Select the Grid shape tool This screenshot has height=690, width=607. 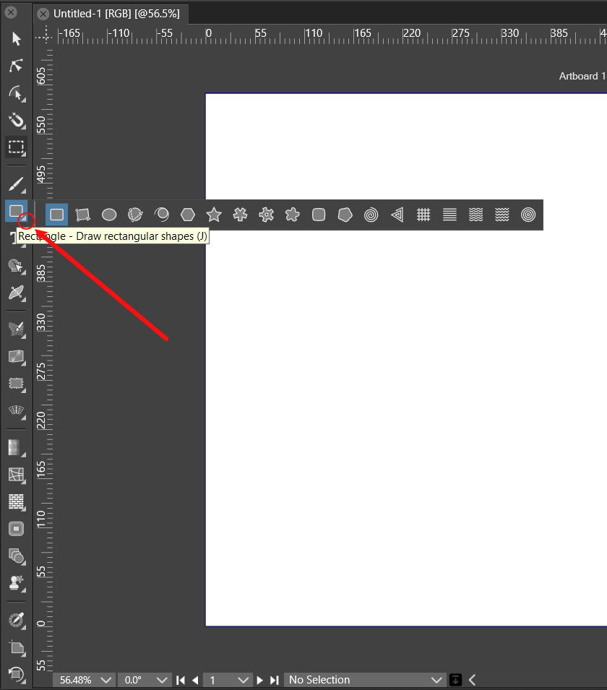coord(423,215)
